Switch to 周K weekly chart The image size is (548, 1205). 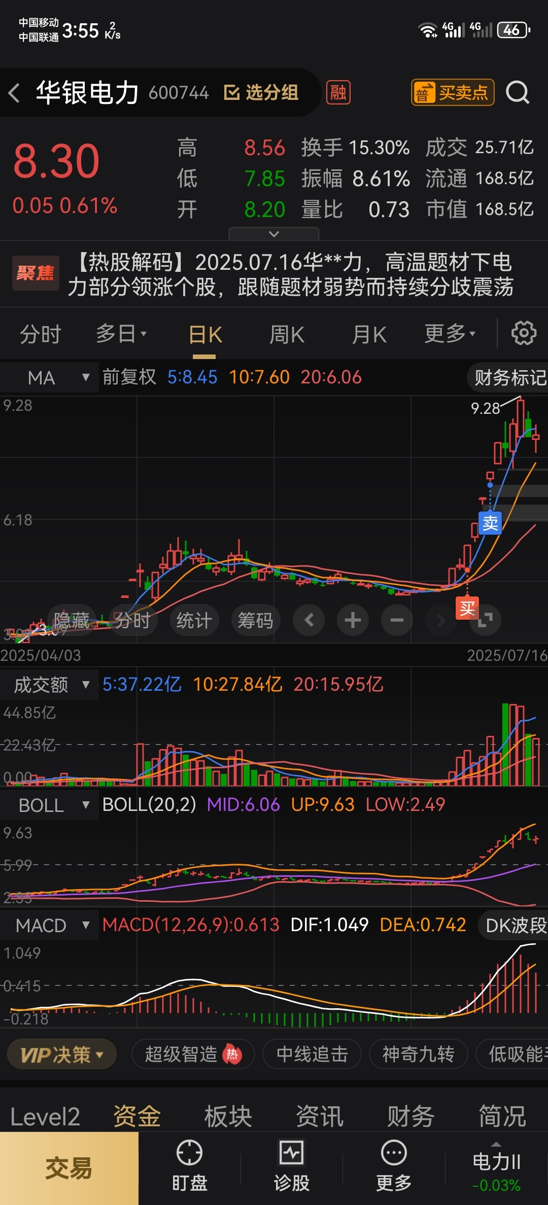287,335
